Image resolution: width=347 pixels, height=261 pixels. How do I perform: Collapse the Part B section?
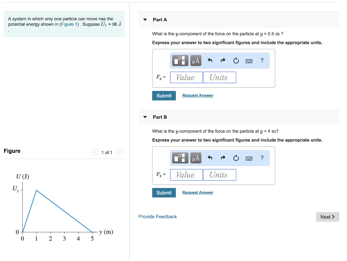pos(145,117)
